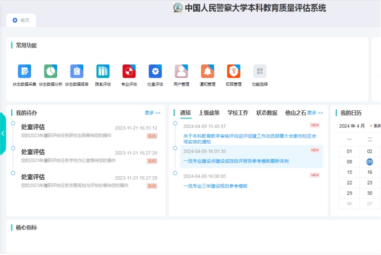Expand the left sidebar with arrow handle
This screenshot has height=255, width=381.
point(3,133)
